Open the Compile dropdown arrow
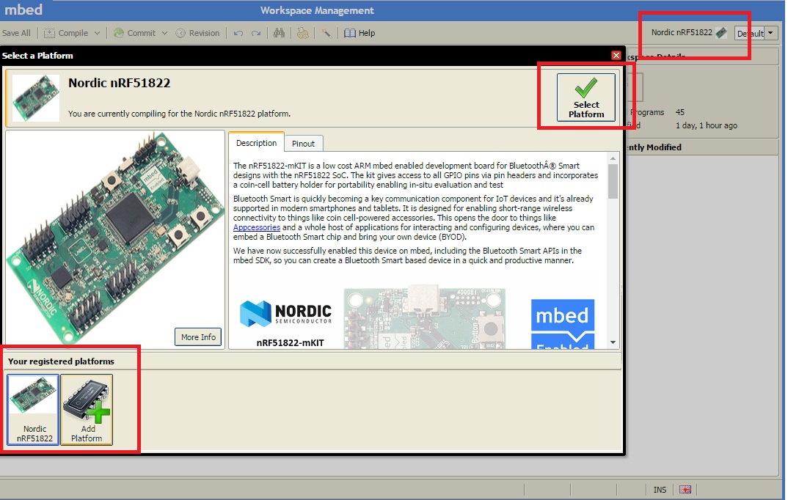The height and width of the screenshot is (500, 788). [x=97, y=33]
